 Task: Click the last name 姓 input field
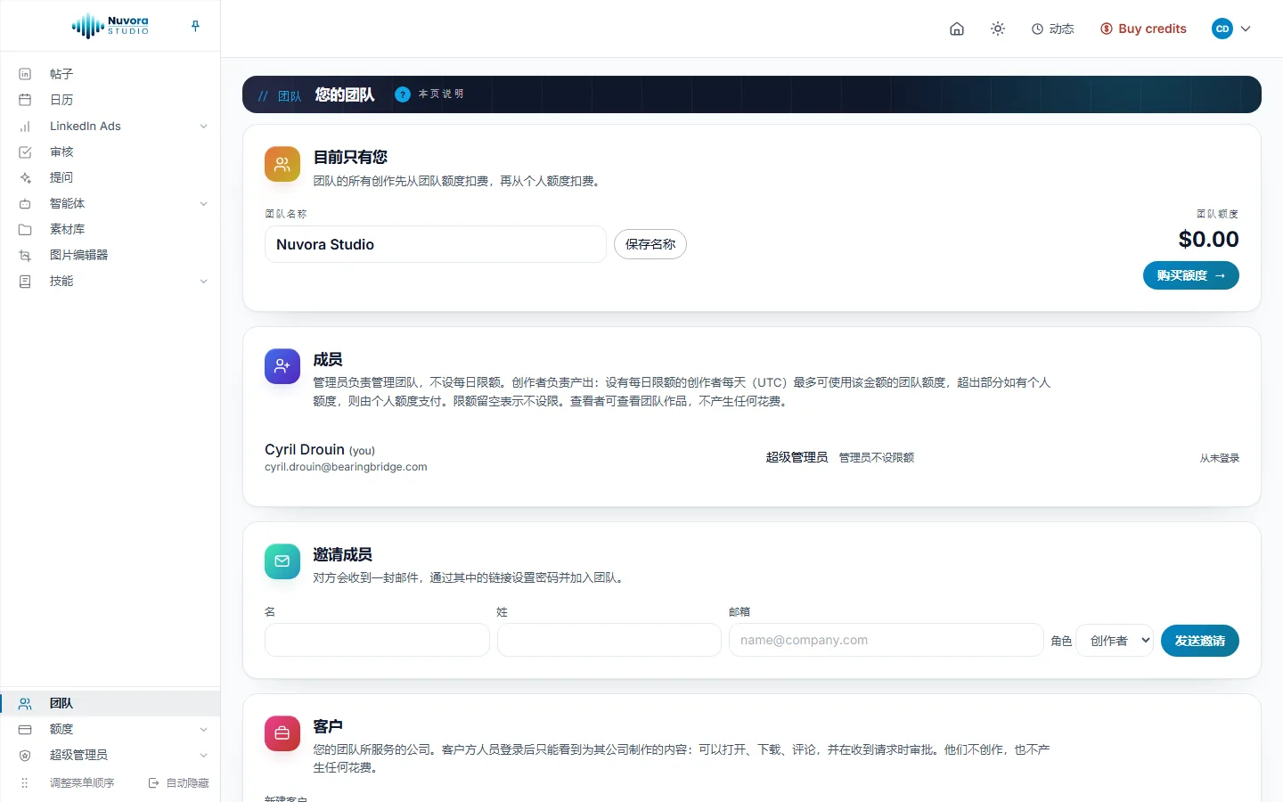[609, 640]
